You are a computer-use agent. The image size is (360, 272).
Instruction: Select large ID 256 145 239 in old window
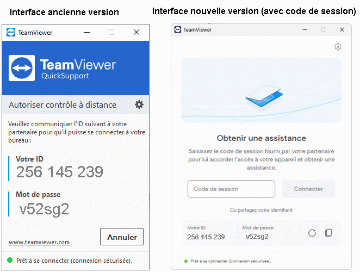(x=60, y=171)
